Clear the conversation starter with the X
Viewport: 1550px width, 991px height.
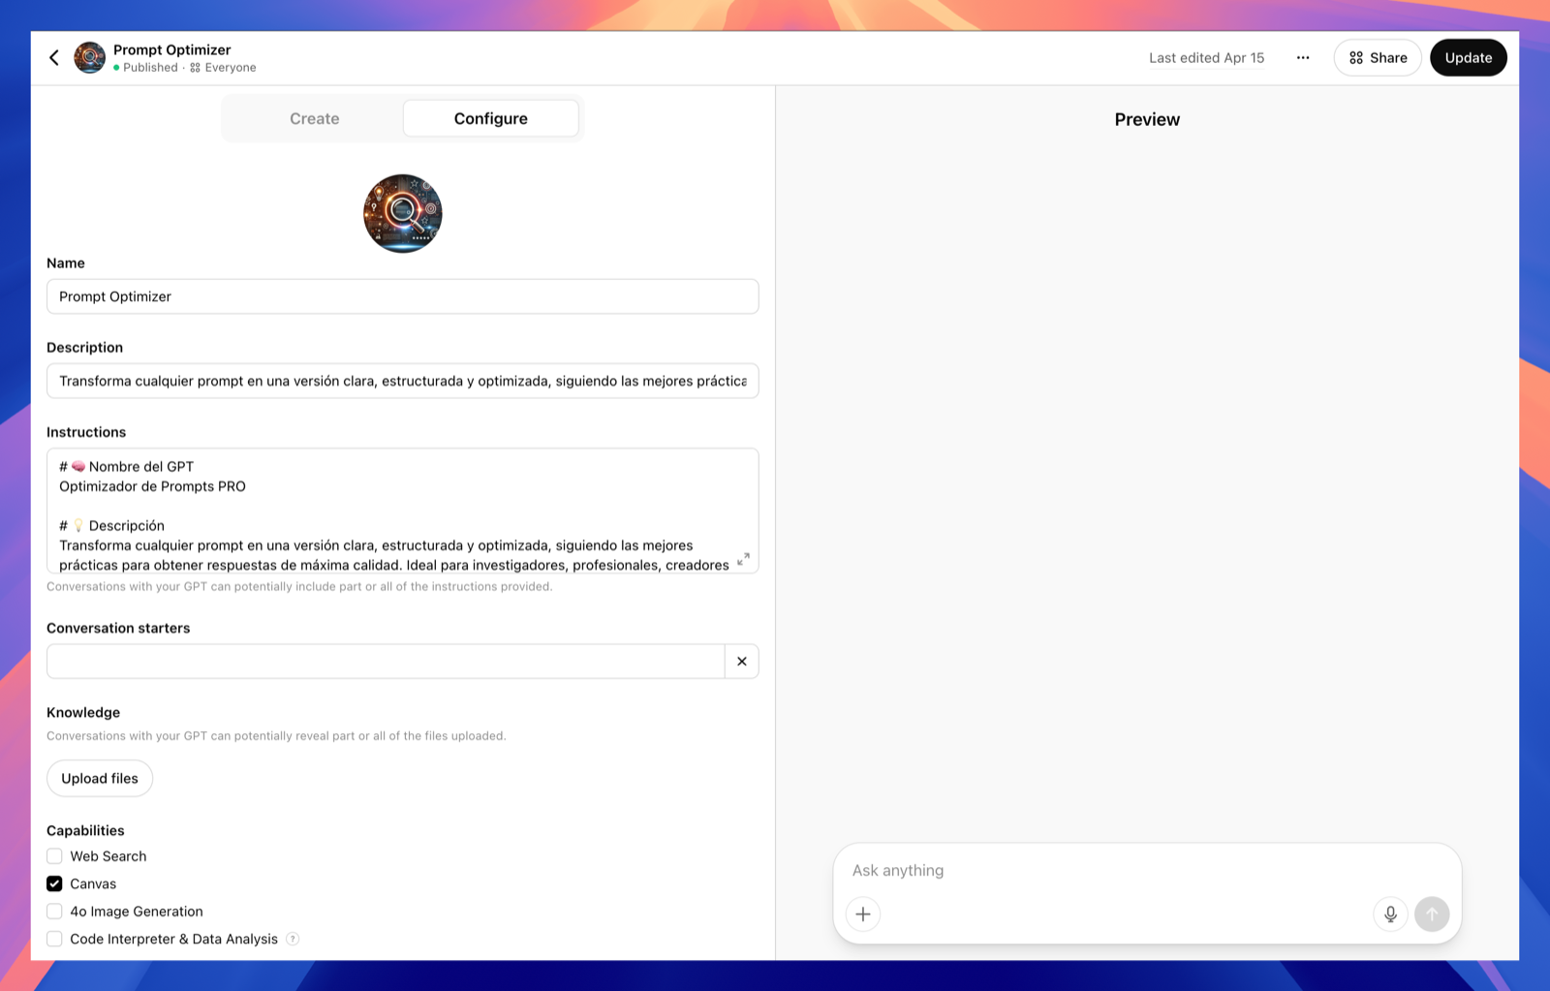tap(741, 661)
